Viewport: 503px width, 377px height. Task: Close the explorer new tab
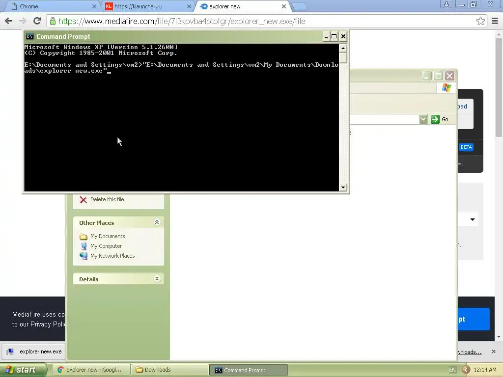click(x=283, y=6)
